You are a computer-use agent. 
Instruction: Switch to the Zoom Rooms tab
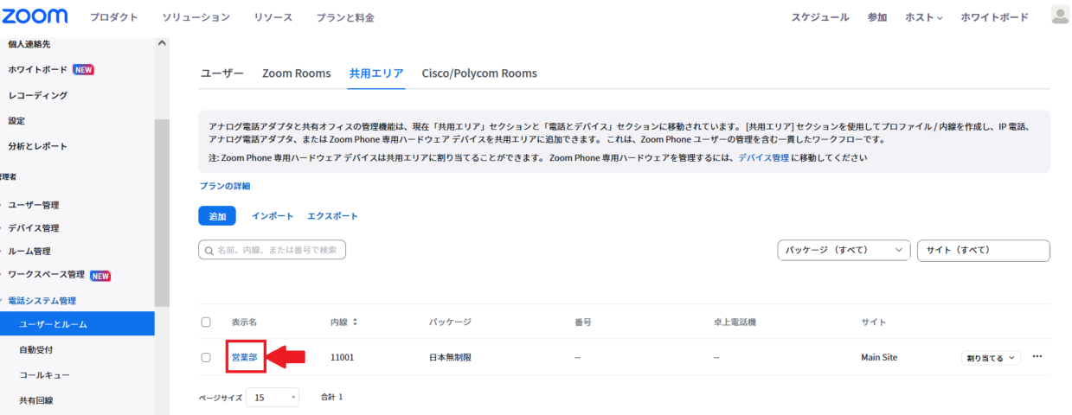(297, 73)
